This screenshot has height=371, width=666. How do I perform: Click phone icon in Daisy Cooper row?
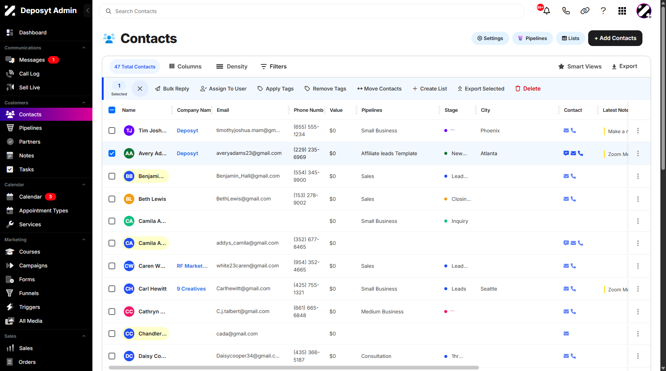click(x=573, y=356)
